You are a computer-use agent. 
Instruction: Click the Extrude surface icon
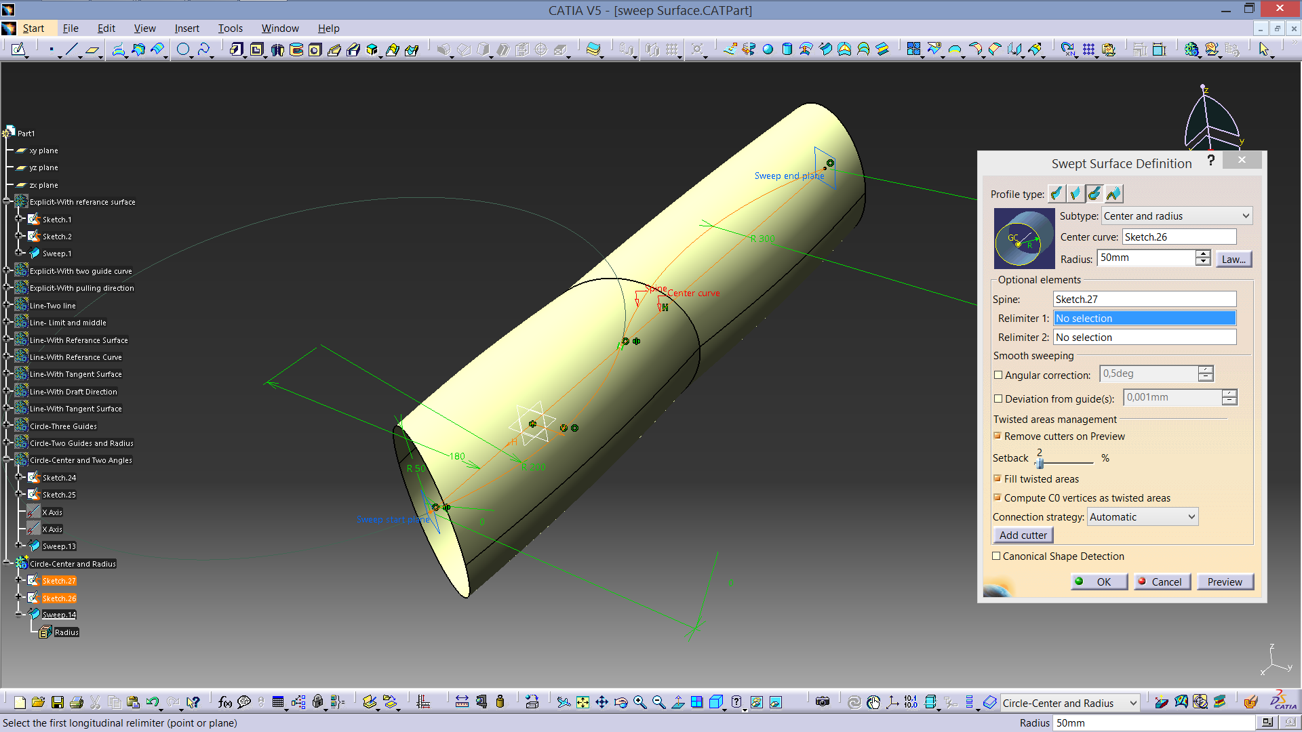coord(730,49)
